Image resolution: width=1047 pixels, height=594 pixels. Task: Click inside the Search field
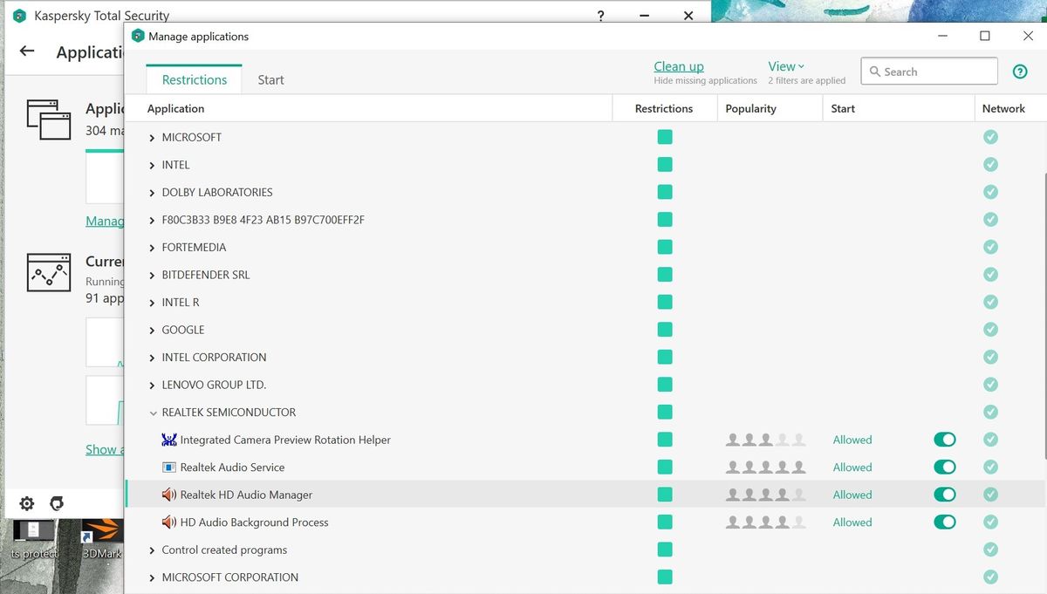pyautogui.click(x=928, y=71)
